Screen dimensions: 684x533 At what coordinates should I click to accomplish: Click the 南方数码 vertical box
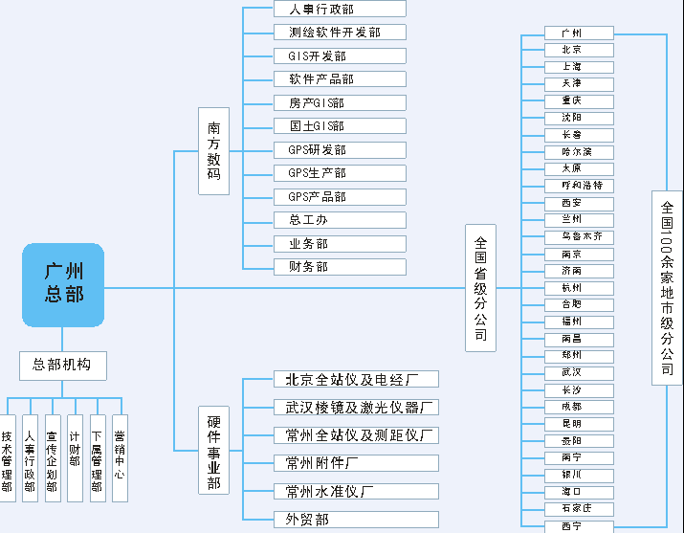(x=213, y=151)
